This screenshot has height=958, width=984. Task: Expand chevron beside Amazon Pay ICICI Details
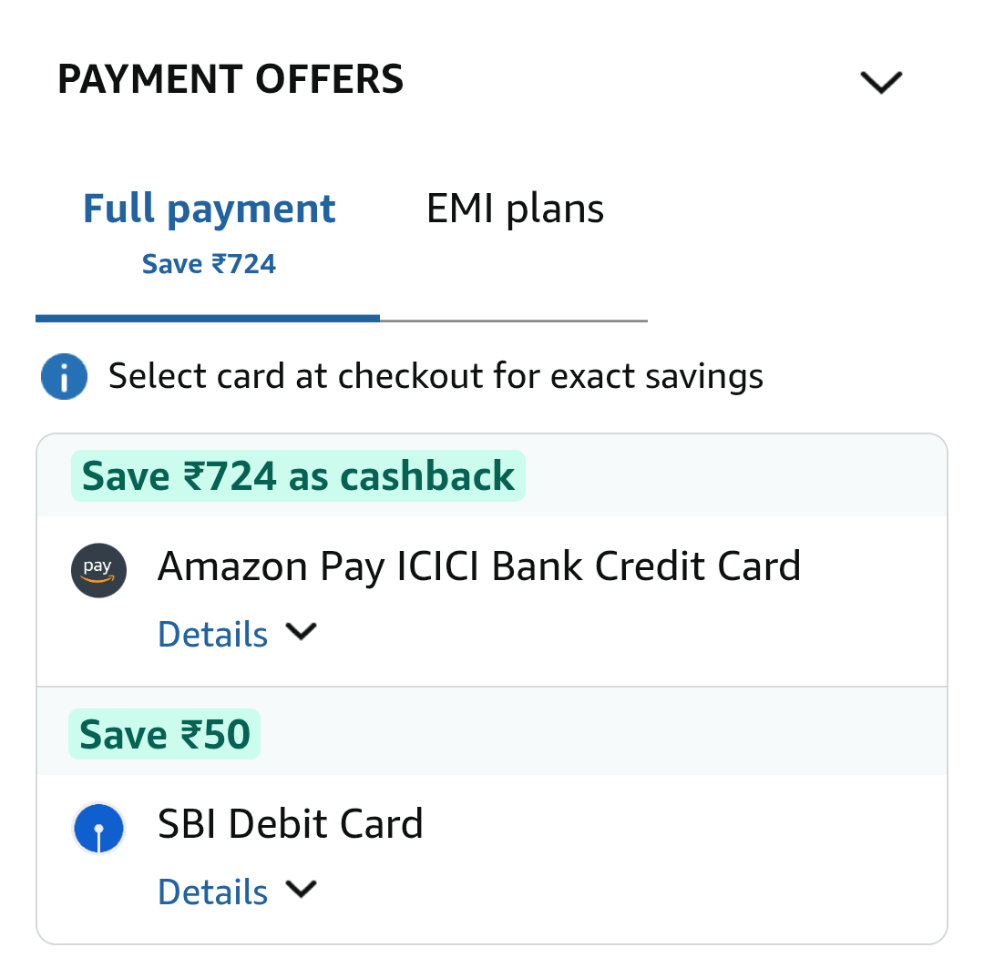[302, 631]
